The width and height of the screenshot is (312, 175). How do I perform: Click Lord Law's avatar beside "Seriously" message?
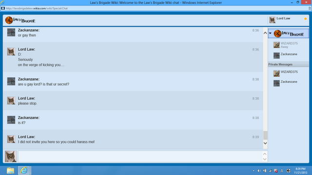point(11,52)
